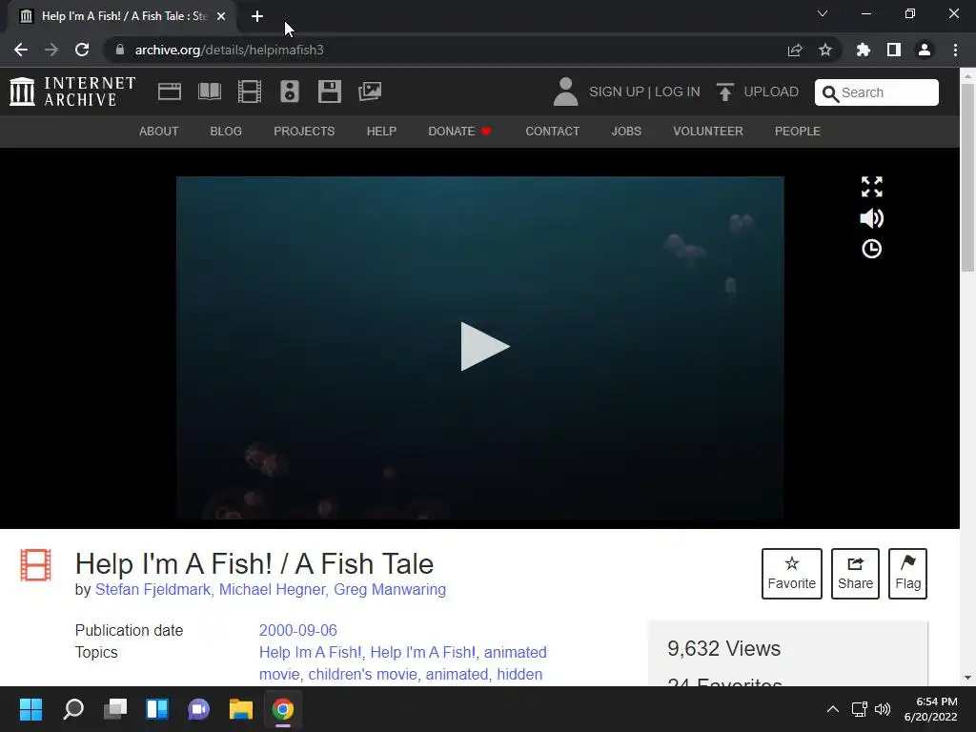Bookmark this tab with star icon

[x=825, y=50]
